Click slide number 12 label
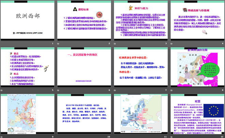Screen dimensions: 225x138 pos(222,137)
